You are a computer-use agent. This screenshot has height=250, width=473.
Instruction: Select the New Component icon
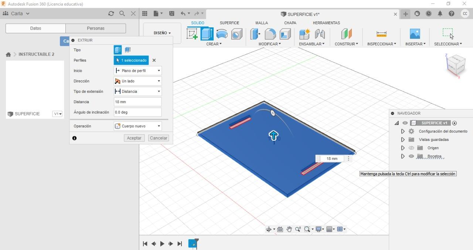point(304,34)
